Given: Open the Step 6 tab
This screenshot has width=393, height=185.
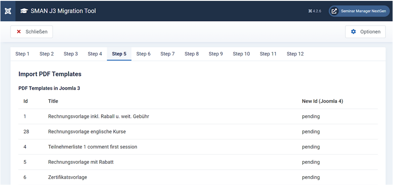Looking at the screenshot, I should point(143,54).
